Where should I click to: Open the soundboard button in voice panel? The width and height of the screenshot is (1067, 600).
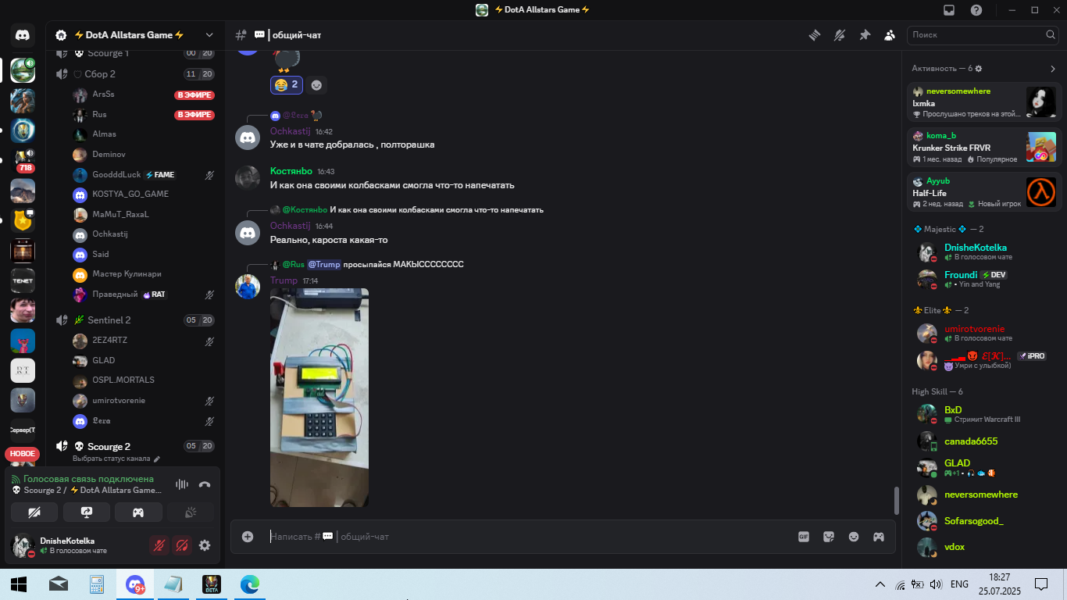click(190, 512)
